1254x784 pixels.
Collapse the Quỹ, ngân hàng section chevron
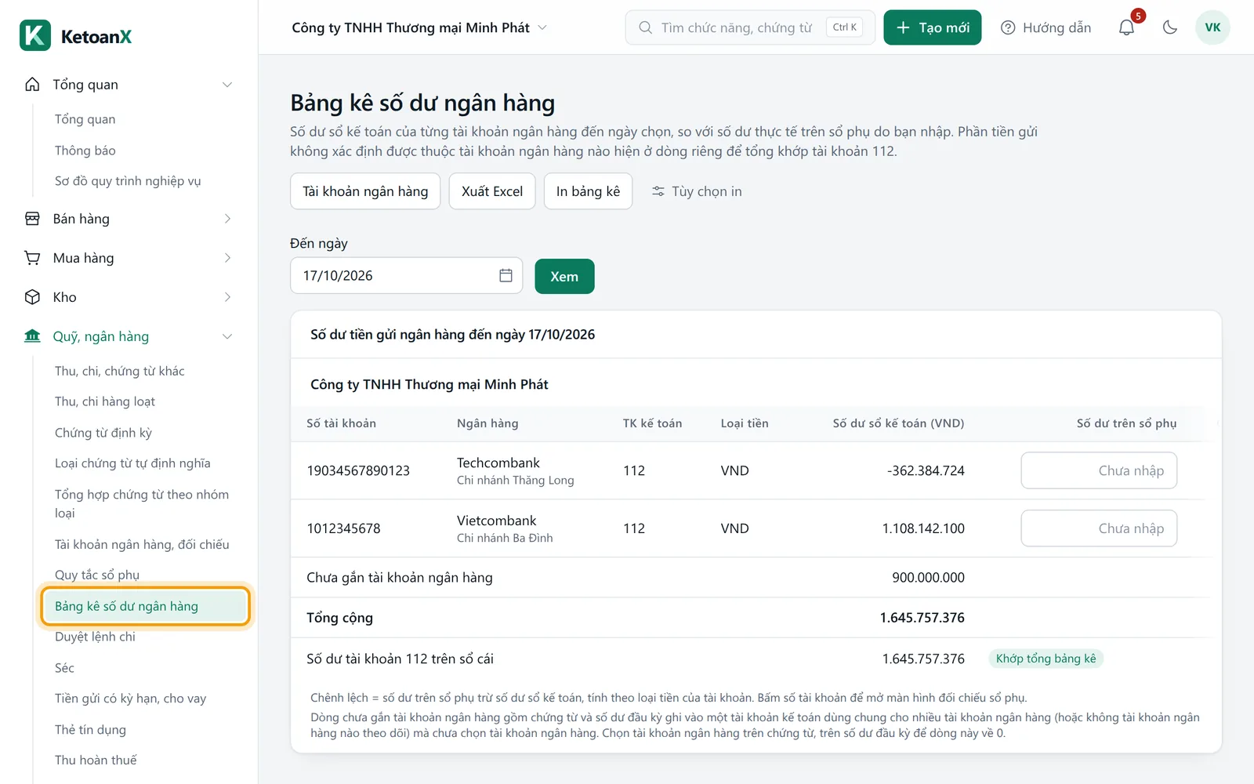(x=227, y=336)
